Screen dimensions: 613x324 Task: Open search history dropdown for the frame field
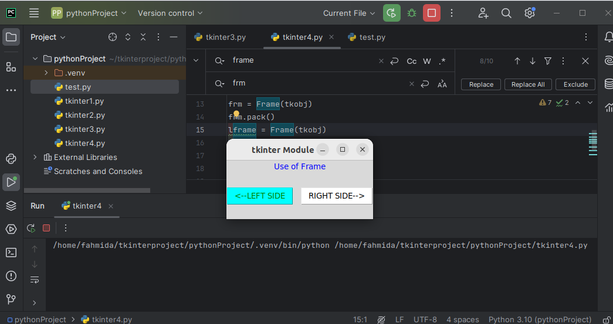pyautogui.click(x=220, y=60)
